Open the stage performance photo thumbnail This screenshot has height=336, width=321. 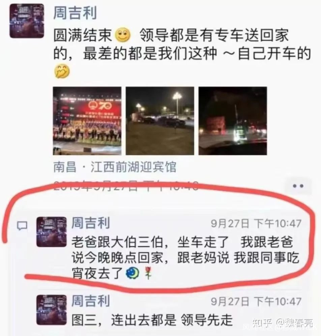click(87, 121)
